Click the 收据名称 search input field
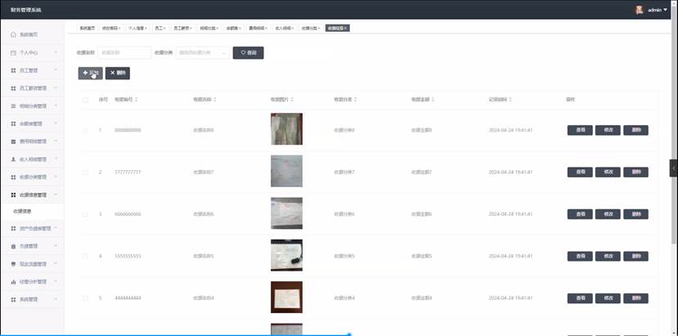 coord(124,53)
